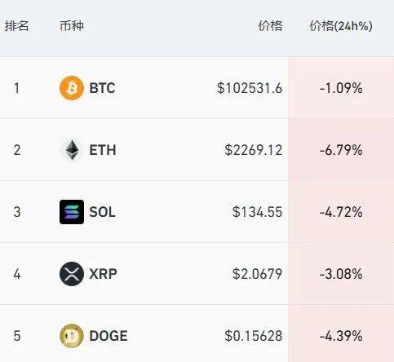This screenshot has width=394, height=362.
Task: Click the -6.79% change cell
Action: coord(341,150)
